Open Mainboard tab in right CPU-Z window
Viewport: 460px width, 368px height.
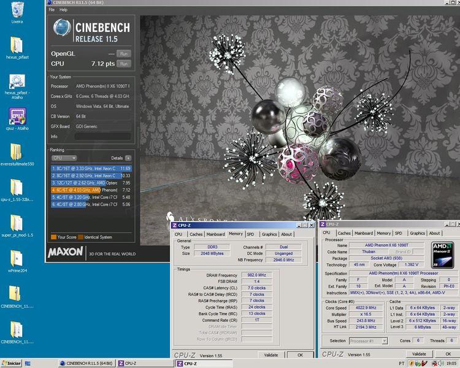pyautogui.click(x=364, y=233)
